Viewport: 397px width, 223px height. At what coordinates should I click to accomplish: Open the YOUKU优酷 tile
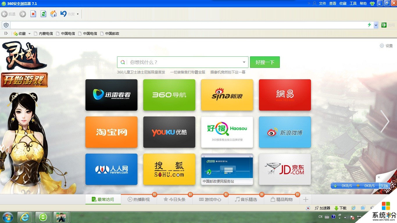point(169,132)
